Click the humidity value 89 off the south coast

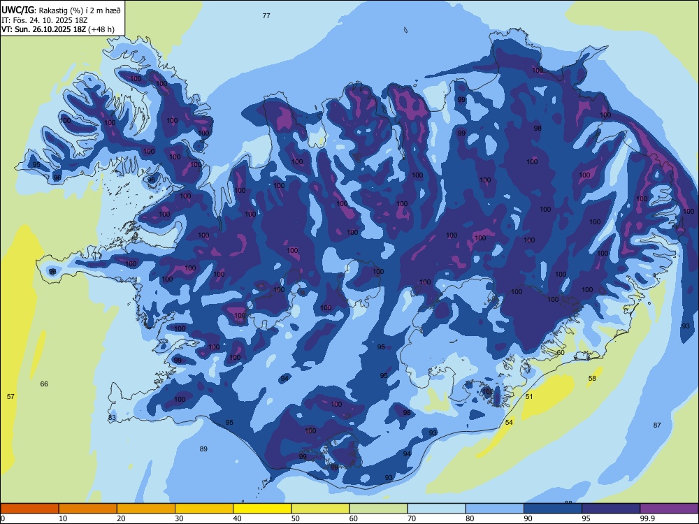pos(203,449)
